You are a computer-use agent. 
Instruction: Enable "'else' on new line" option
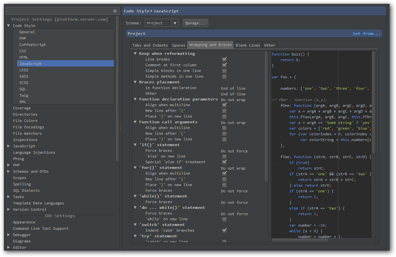[225, 156]
